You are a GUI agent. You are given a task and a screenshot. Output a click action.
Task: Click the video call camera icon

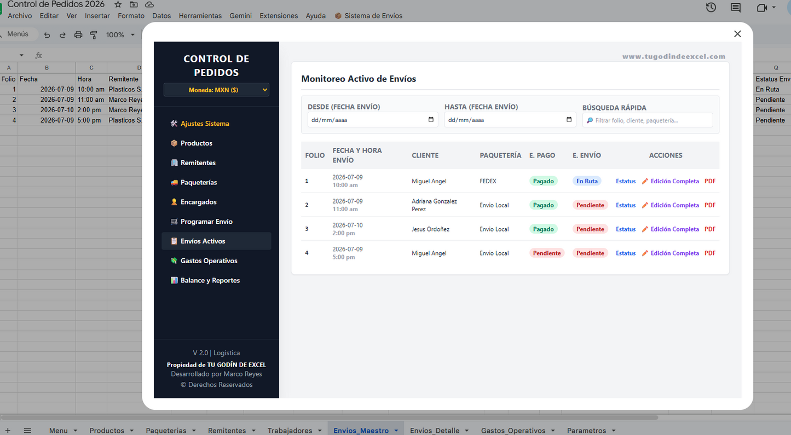pos(762,8)
